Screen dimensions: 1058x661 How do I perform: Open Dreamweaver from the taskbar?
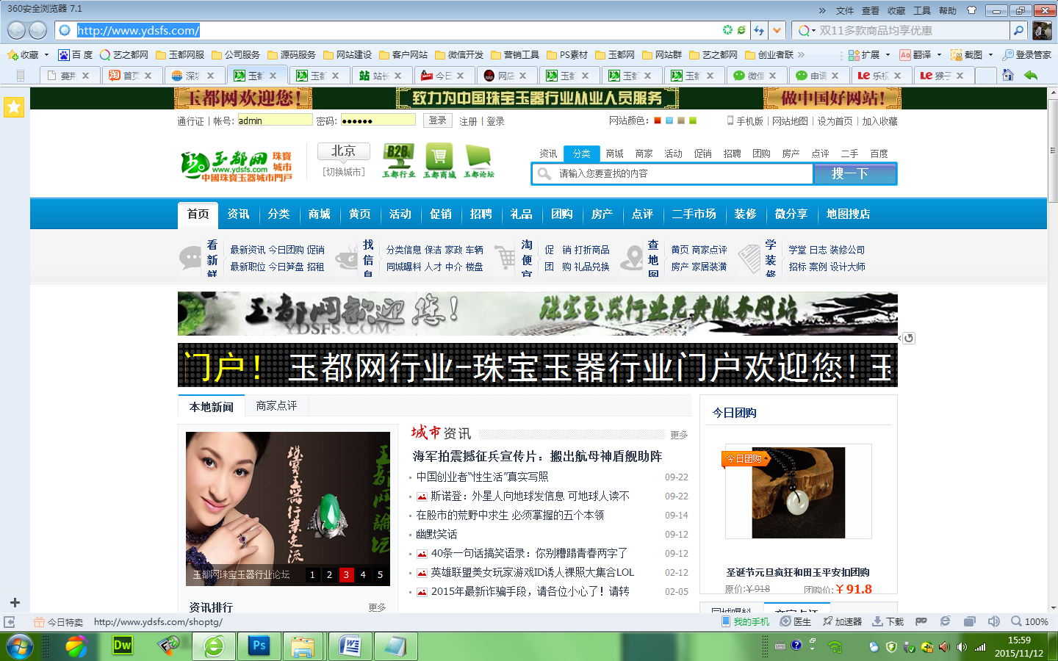122,646
